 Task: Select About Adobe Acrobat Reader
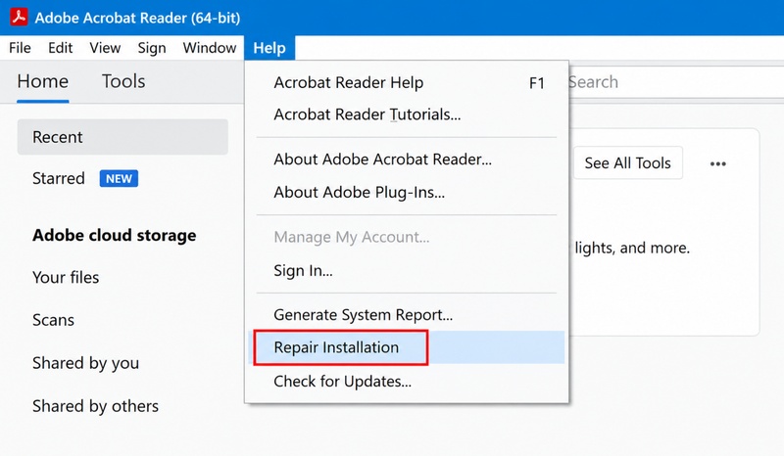coord(407,160)
